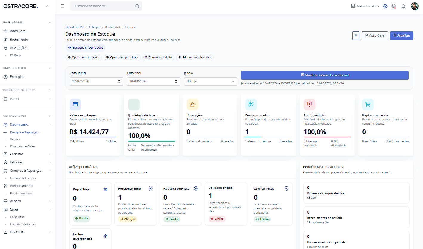Open the calendar picker for Data inicial
Screen dimensions: 423x249
119,81
